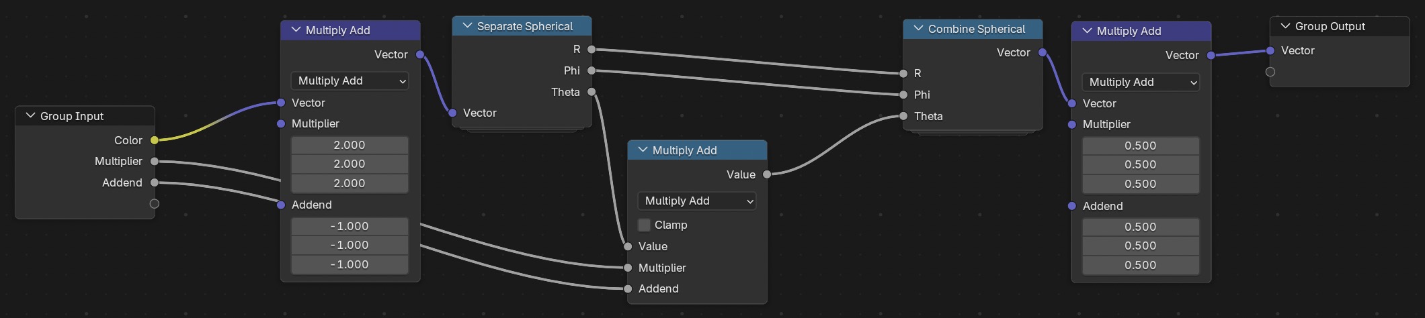Click the yellow Color socket on Group Input
Viewport: 1425px width, 318px height.
(155, 140)
